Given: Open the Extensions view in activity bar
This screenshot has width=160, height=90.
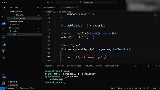Looking at the screenshot, I should tap(3, 44).
